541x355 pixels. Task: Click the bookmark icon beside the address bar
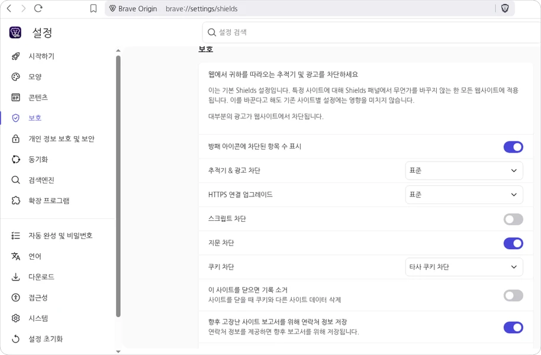point(94,8)
